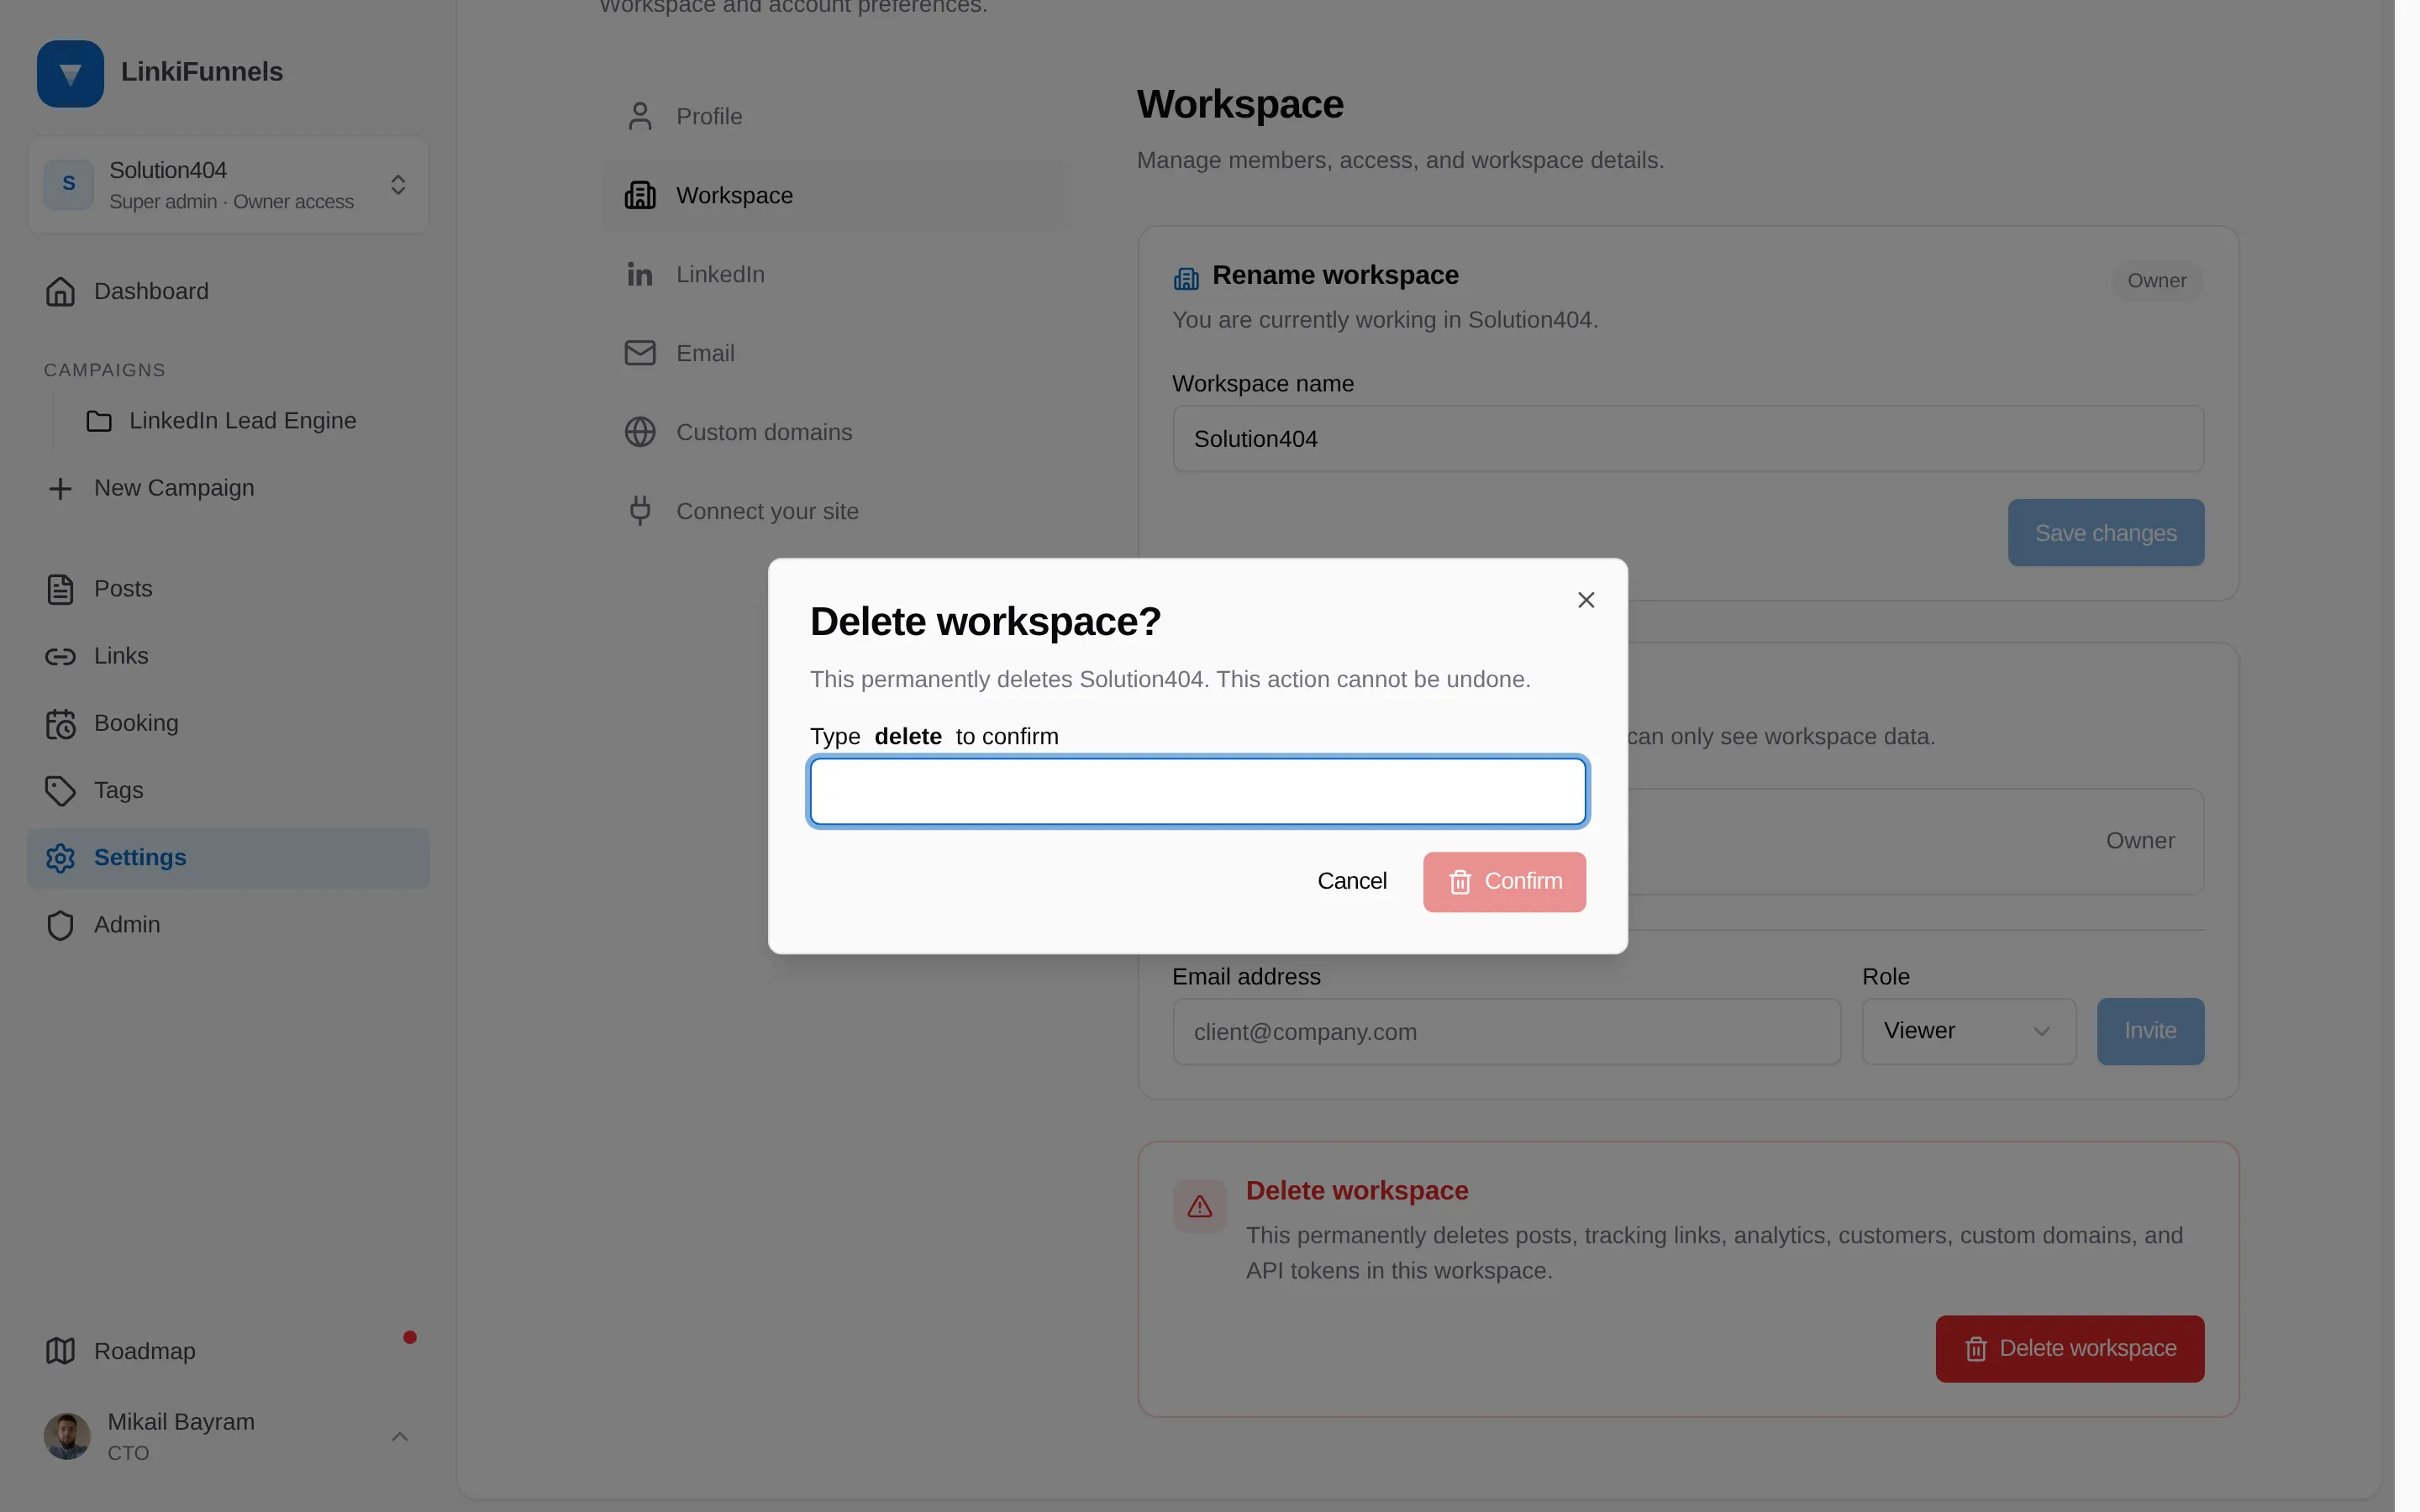Expand the Mikail Bayram user menu chevron

(x=400, y=1437)
